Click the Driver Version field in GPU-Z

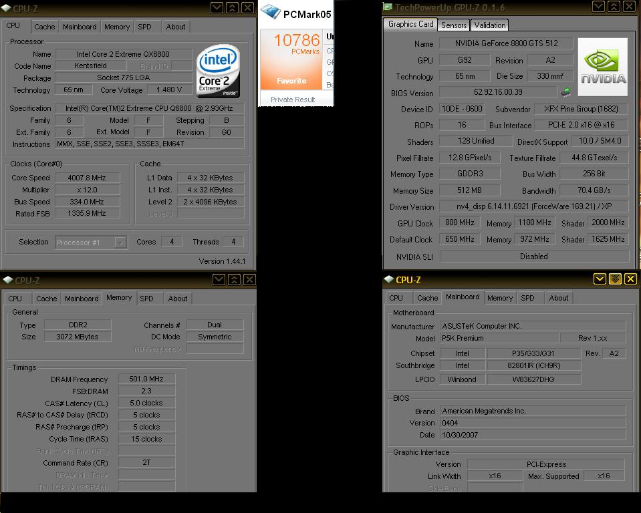click(534, 206)
